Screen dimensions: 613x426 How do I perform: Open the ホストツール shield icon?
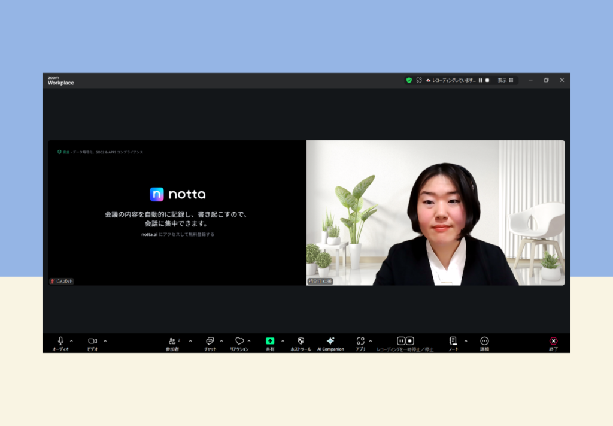coord(301,341)
